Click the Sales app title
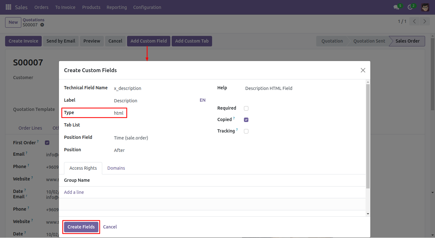Image resolution: width=435 pixels, height=238 pixels. (21, 7)
